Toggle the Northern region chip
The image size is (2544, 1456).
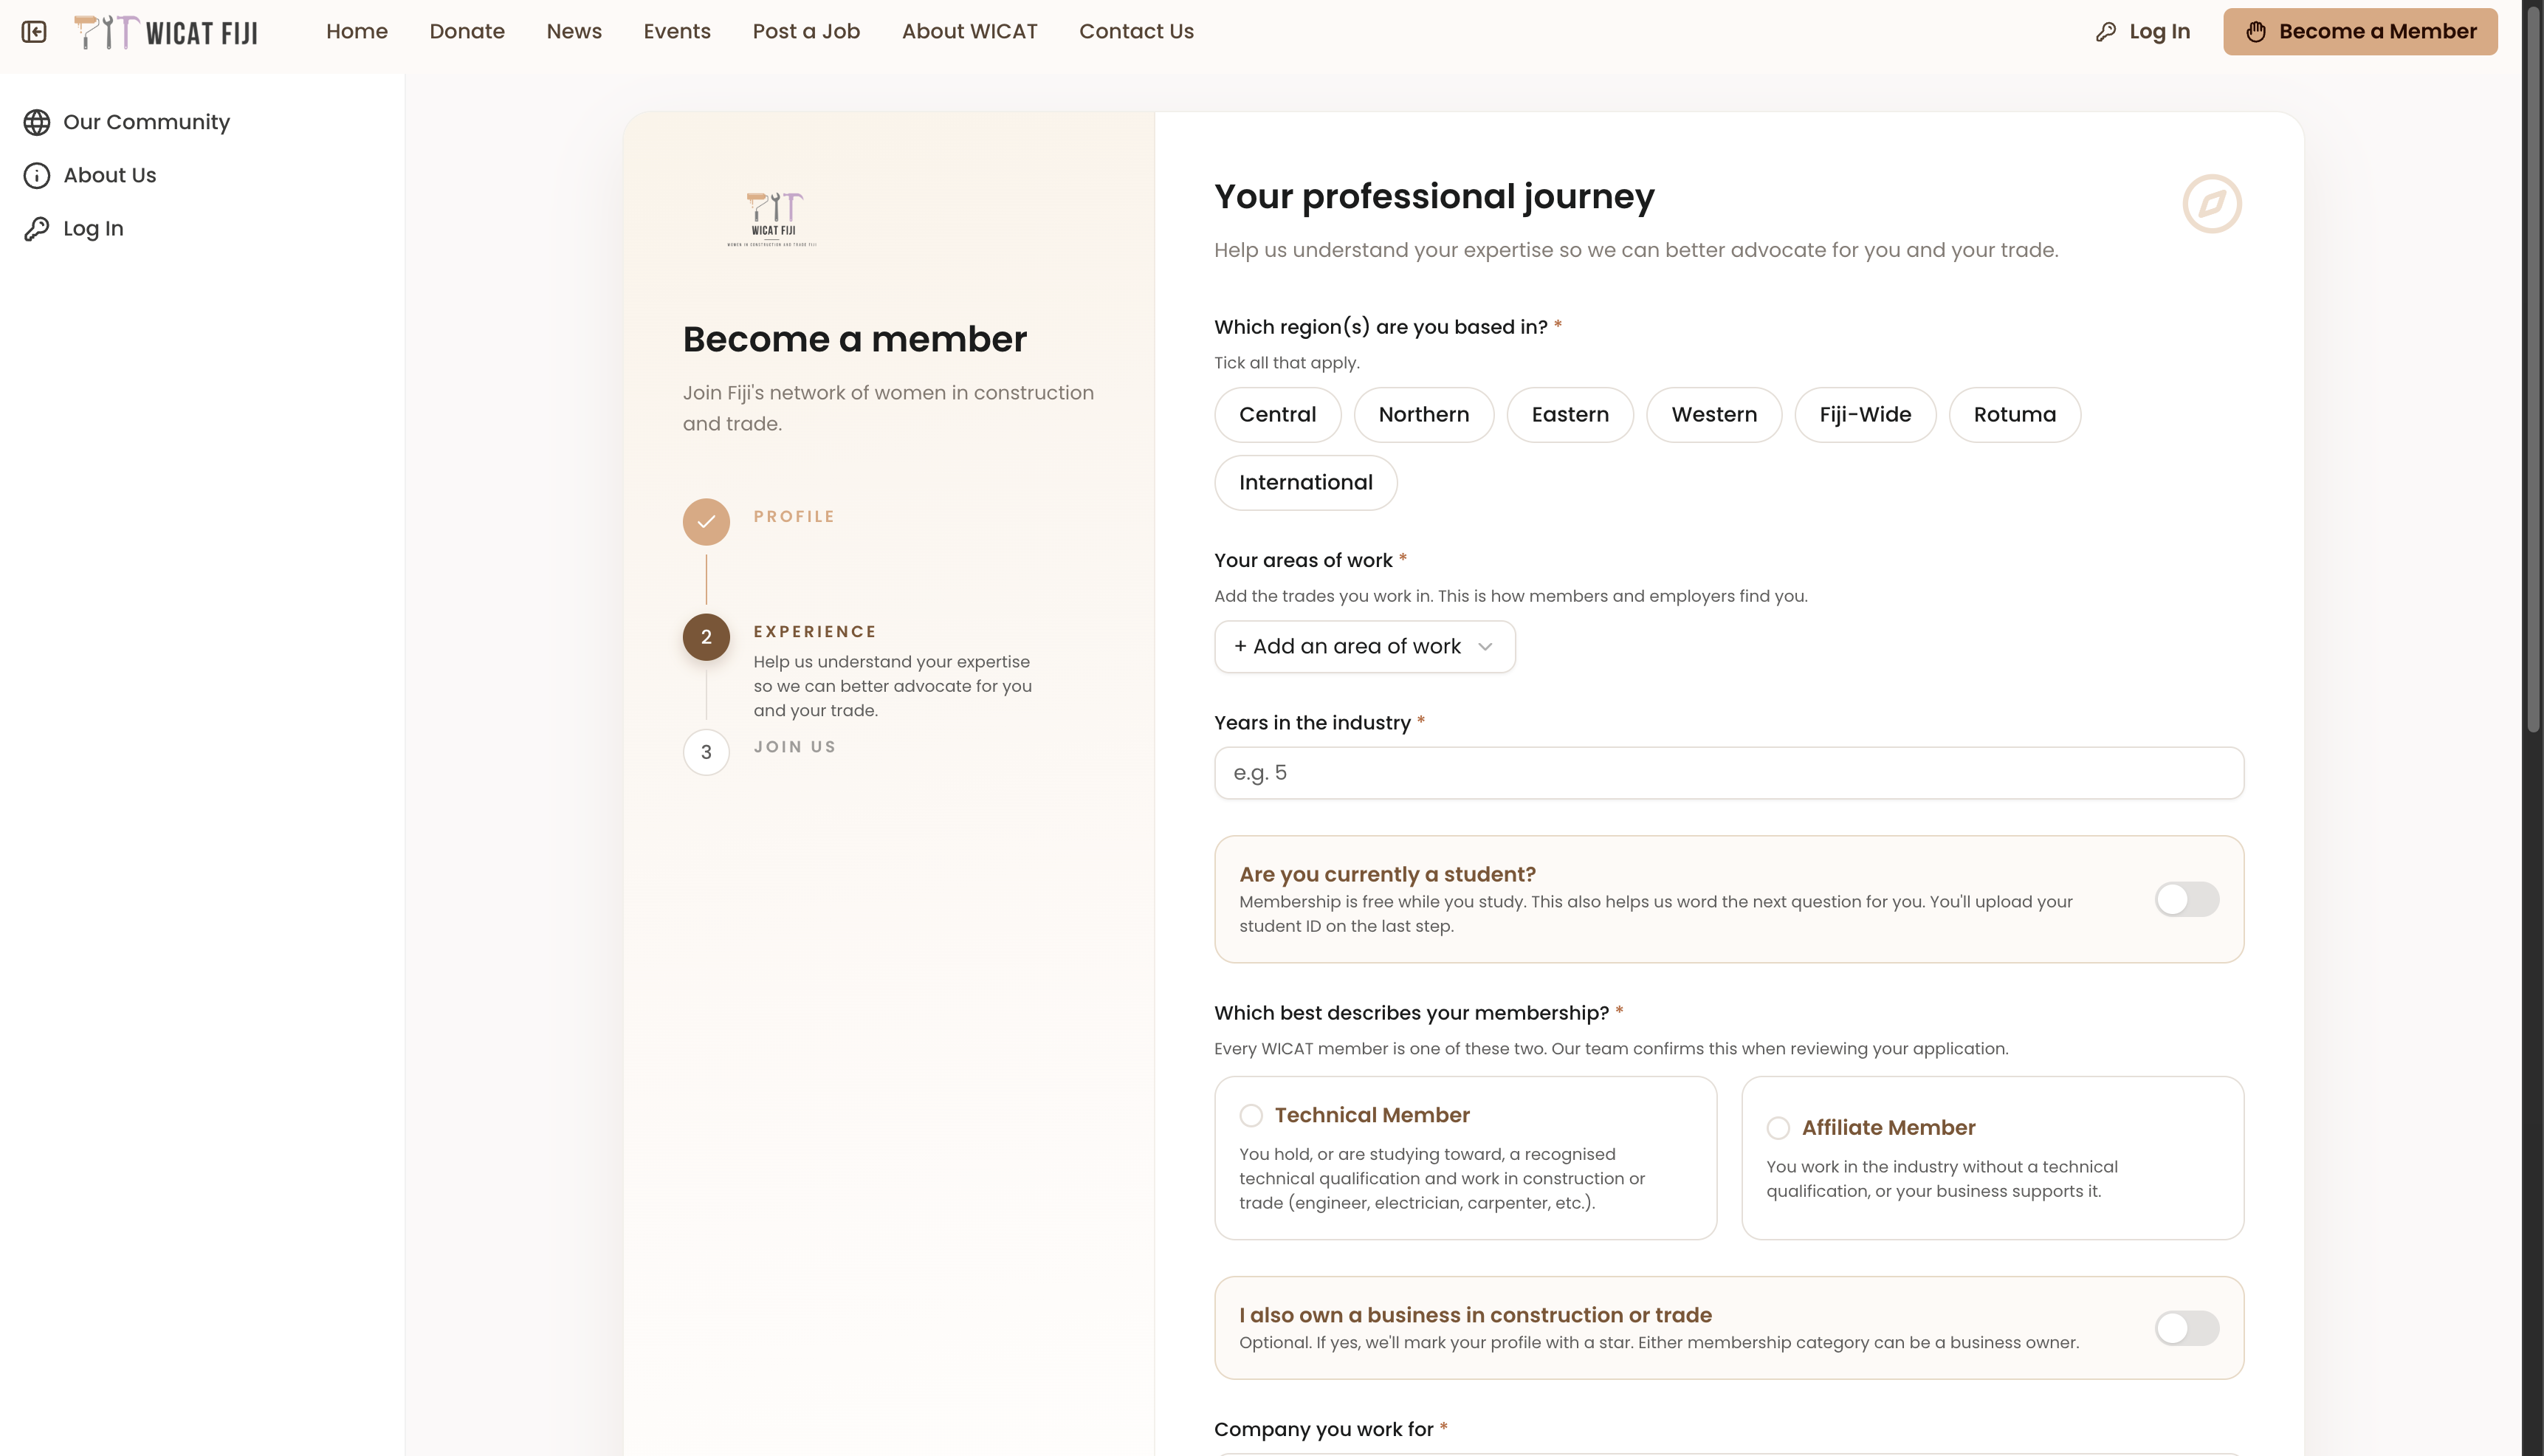[x=1423, y=415]
